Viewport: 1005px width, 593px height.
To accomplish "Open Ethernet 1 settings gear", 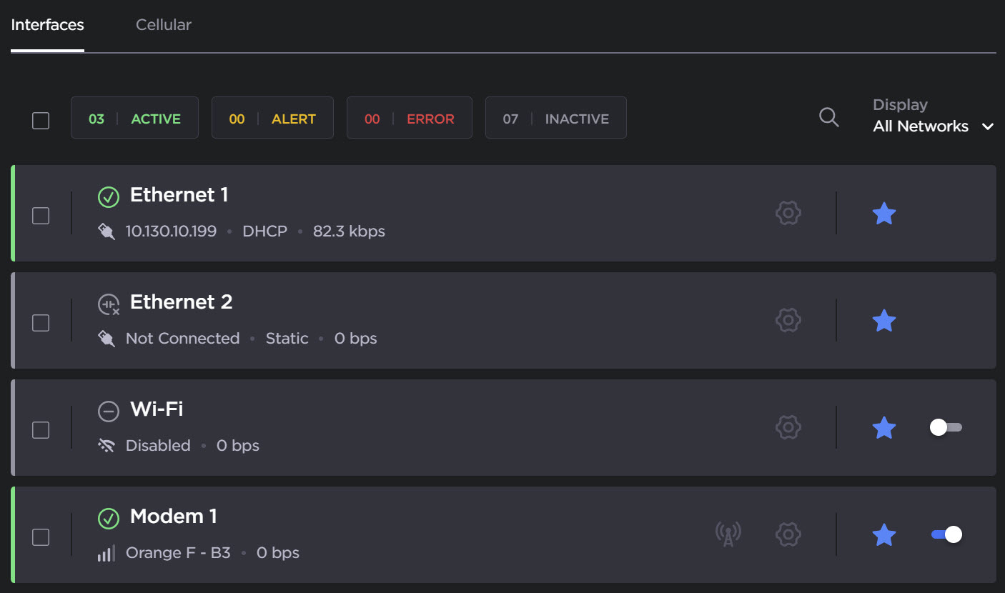I will (788, 213).
